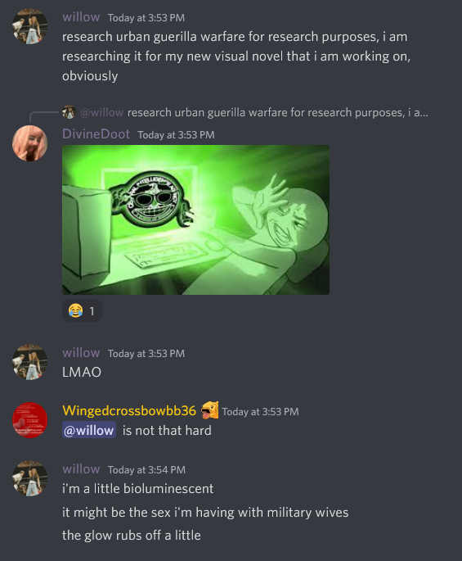
Task: Click willow's avatar beside the bioluminescent message
Action: 30,478
